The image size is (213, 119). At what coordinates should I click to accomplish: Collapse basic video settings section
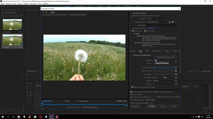coord(131,55)
